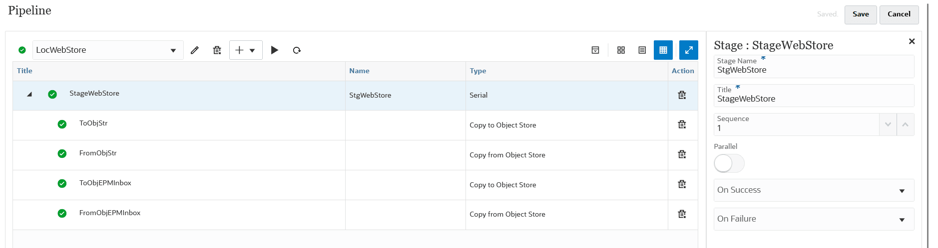Screen dimensions: 938x248
Task: Delete the LocWebStore pipeline via toolbar trash icon
Action: [x=217, y=50]
